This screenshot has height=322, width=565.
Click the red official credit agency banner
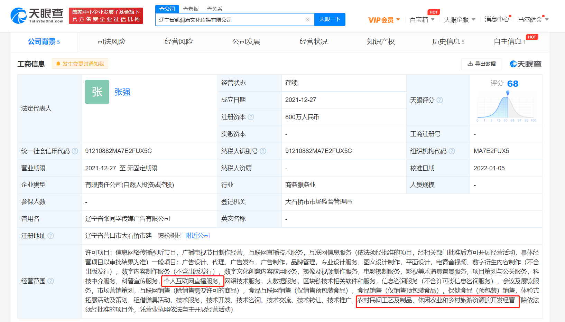pyautogui.click(x=106, y=16)
